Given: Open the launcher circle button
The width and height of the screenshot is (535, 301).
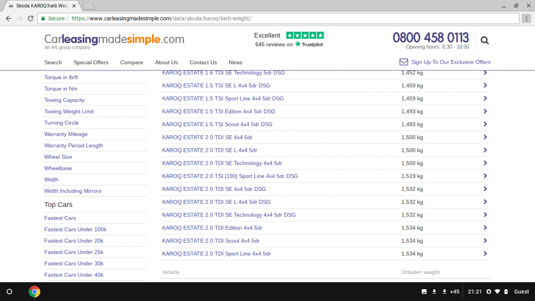Looking at the screenshot, I should click(x=10, y=292).
